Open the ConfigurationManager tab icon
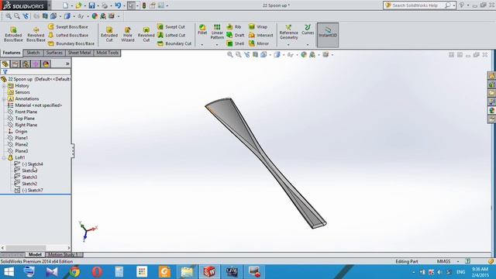The image size is (496, 279). pos(26,64)
